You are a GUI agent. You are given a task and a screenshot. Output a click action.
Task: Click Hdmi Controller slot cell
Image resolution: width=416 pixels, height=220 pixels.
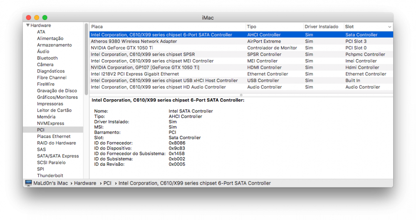point(362,67)
